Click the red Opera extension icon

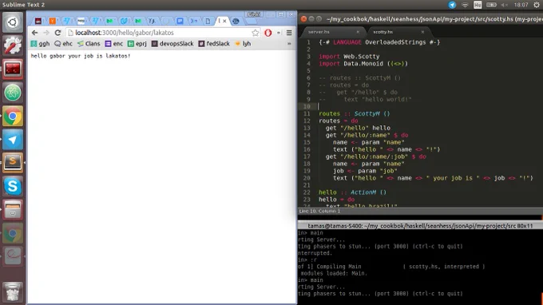point(268,33)
